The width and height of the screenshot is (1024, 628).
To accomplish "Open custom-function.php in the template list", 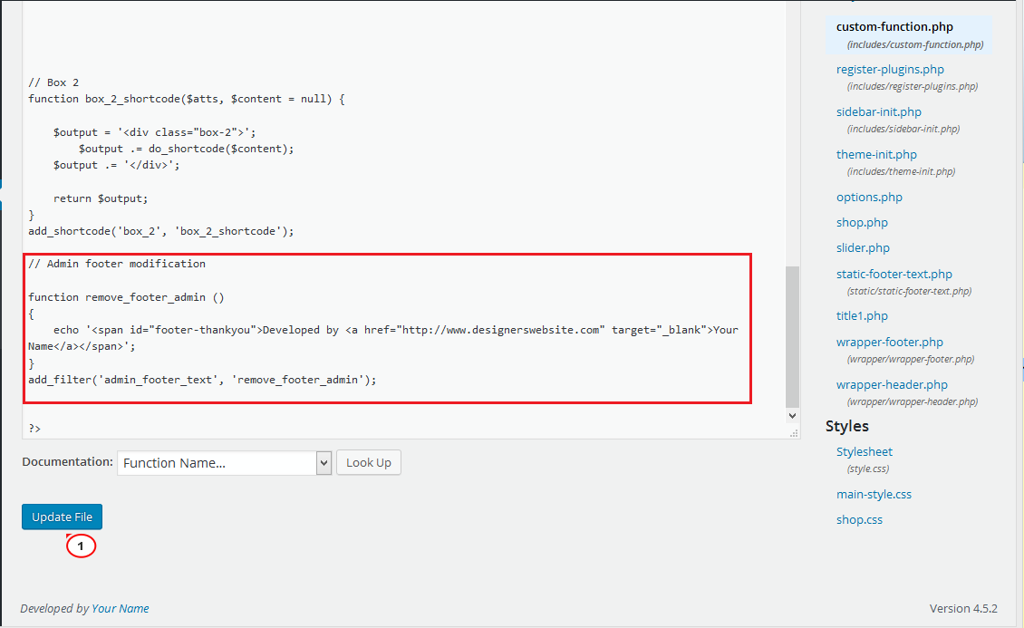I will 894,27.
